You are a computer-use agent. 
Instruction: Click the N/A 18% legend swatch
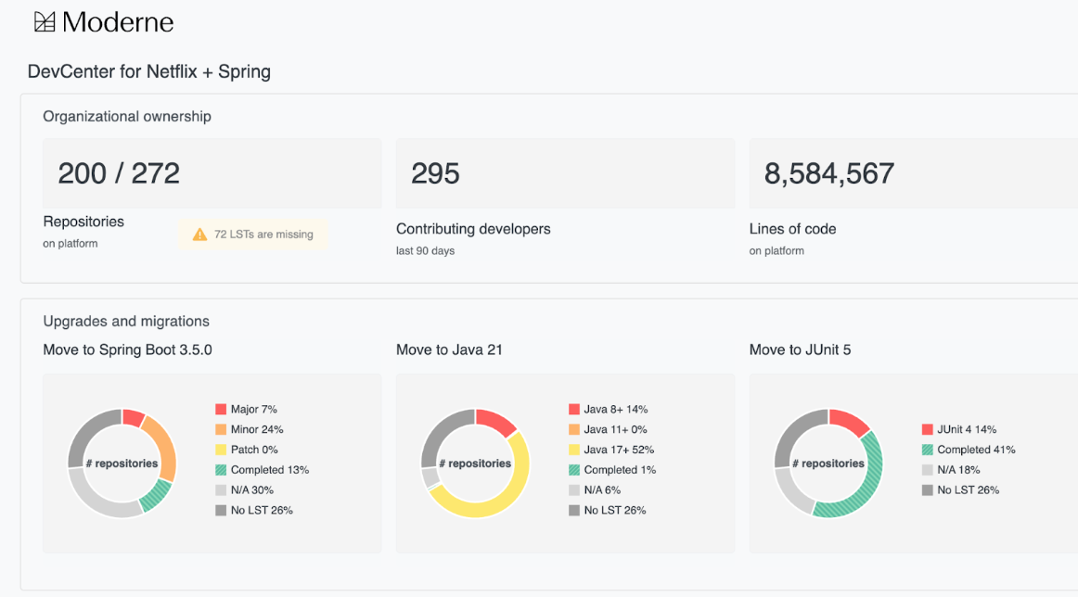[x=928, y=470]
